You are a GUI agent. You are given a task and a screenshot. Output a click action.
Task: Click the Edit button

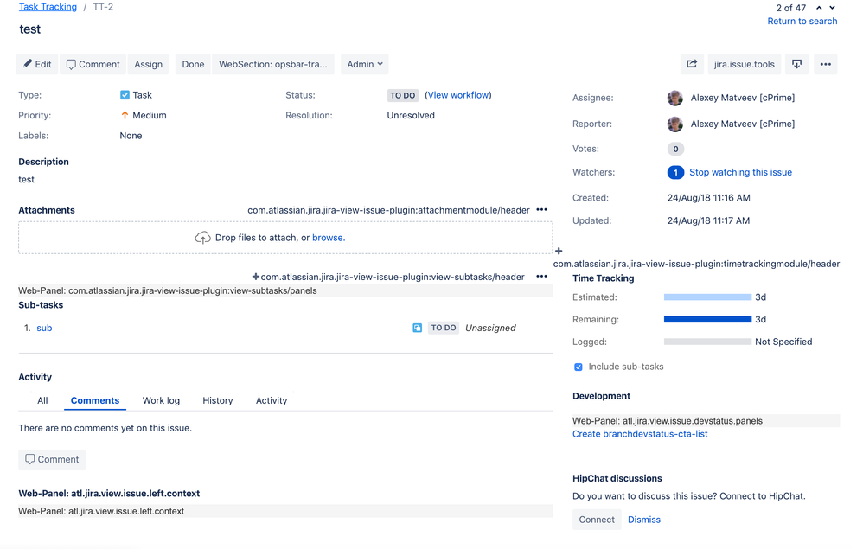coord(37,64)
